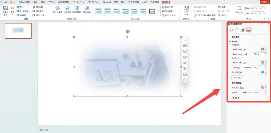Open 色の彩度 標準スタイル preset dropdown
This screenshot has width=271, height=133.
coord(263,49)
